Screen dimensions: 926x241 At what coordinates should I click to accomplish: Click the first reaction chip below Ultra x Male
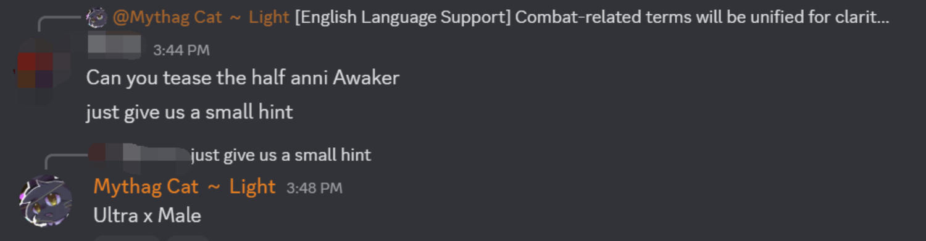pyautogui.click(x=127, y=238)
